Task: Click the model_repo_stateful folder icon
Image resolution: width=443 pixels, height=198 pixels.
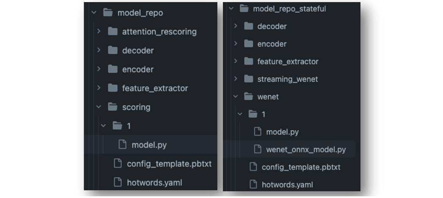Action: (244, 8)
